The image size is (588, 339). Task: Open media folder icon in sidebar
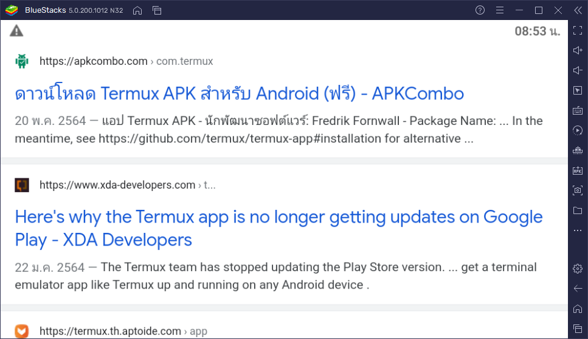[x=578, y=210]
